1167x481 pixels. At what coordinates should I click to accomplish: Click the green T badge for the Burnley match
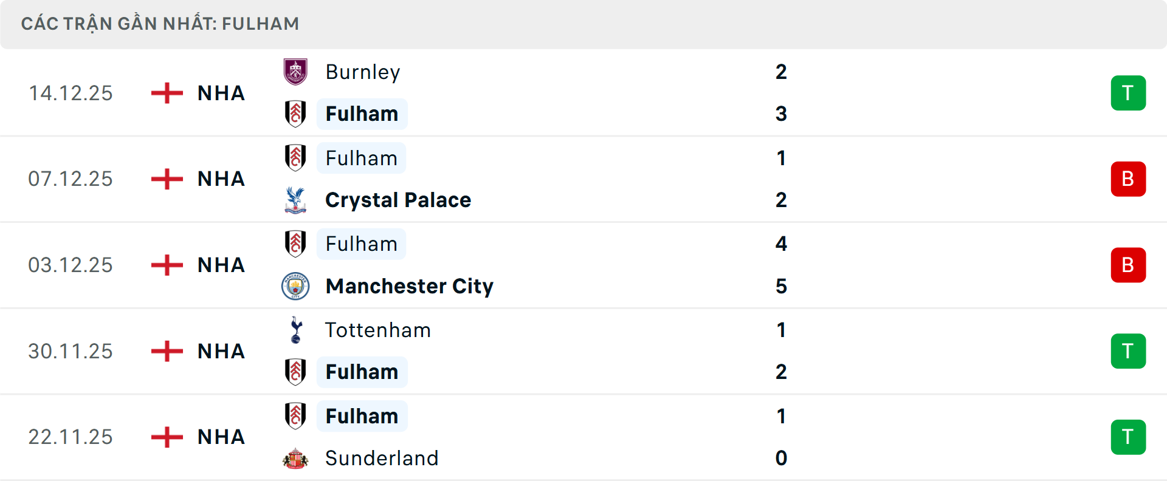click(x=1128, y=93)
